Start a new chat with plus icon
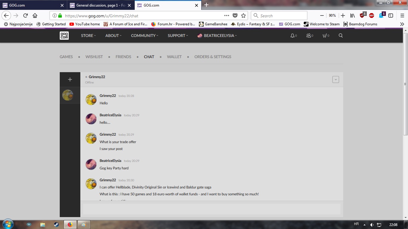The width and height of the screenshot is (408, 229). coord(70,79)
